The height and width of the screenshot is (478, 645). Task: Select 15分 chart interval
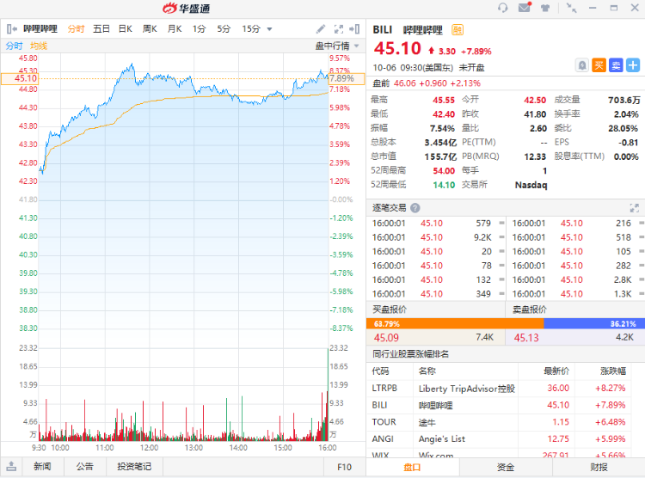point(251,28)
